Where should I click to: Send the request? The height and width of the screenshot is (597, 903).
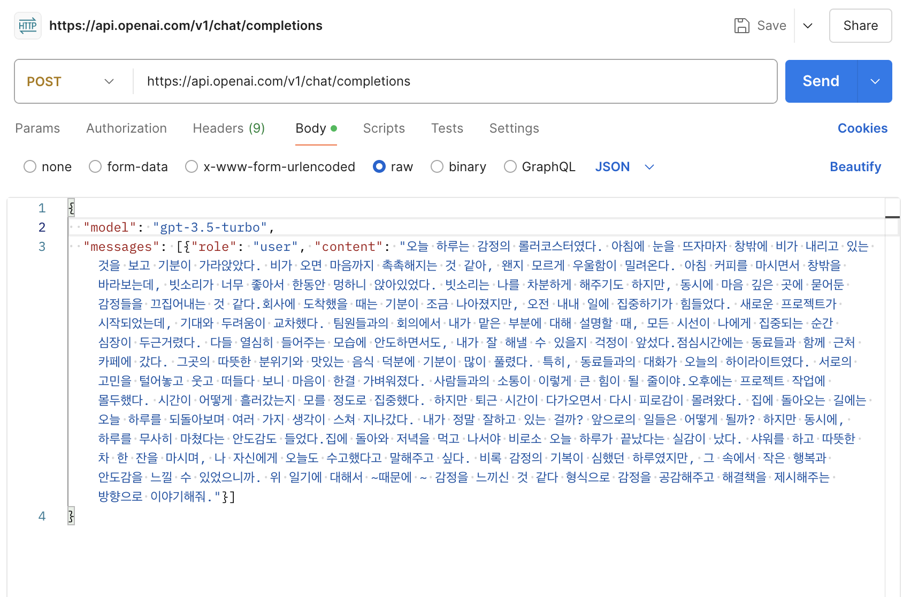(821, 81)
